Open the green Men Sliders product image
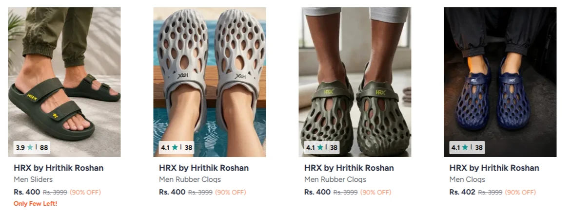The height and width of the screenshot is (213, 571). (64, 82)
